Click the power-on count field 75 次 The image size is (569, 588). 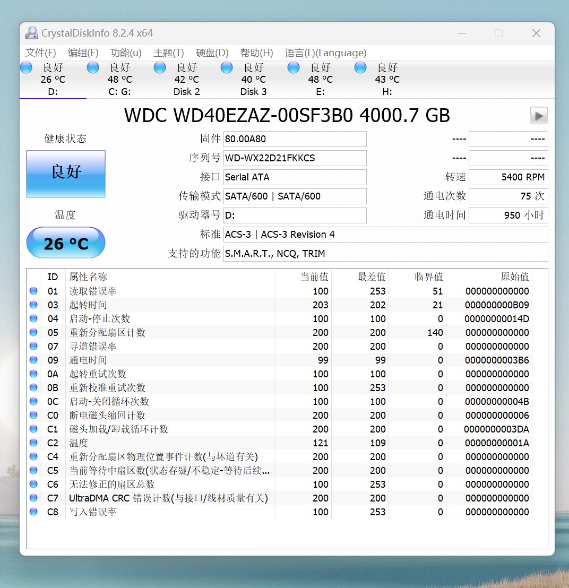pos(508,196)
